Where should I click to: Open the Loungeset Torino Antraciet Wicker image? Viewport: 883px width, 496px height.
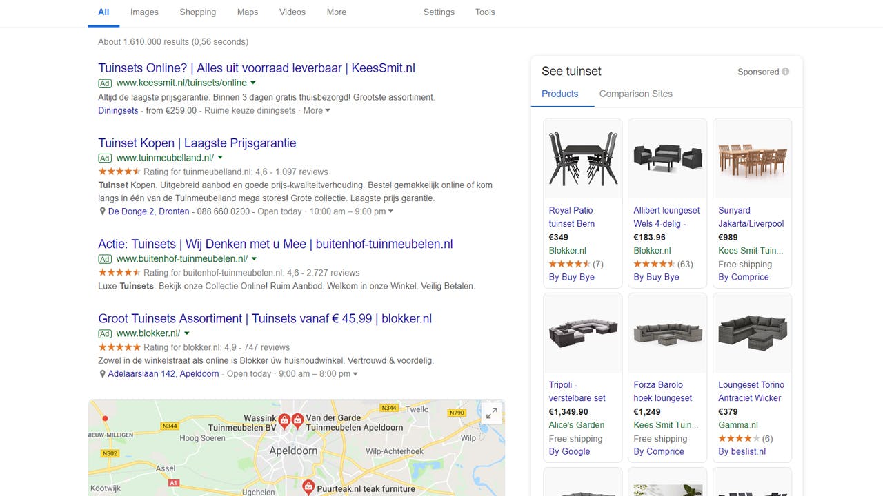pyautogui.click(x=752, y=333)
